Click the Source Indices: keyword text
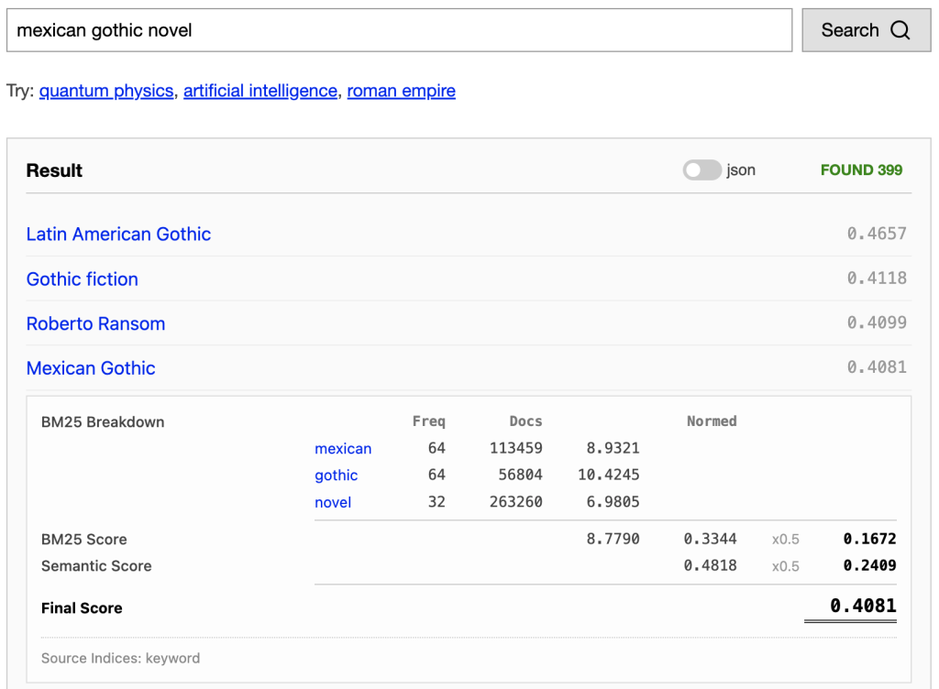Image resolution: width=939 pixels, height=689 pixels. point(120,658)
